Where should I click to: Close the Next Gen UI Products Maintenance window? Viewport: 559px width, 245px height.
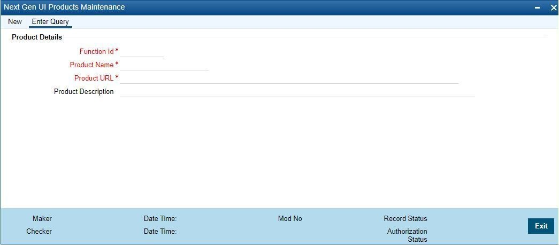click(x=554, y=7)
